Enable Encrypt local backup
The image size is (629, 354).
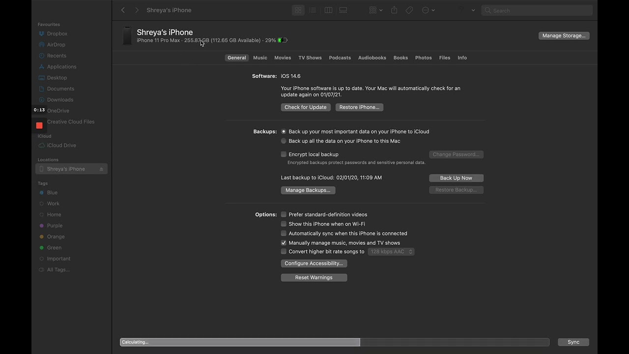[284, 154]
